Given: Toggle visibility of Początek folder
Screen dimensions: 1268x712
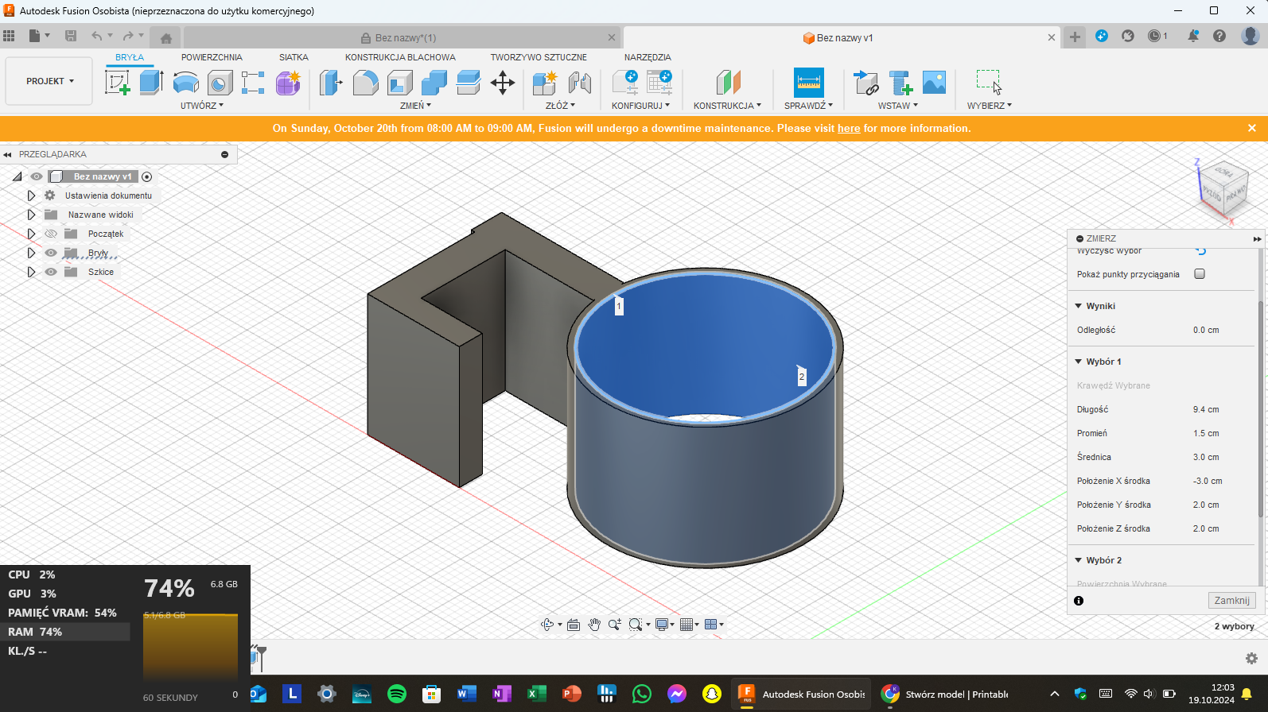Looking at the screenshot, I should coord(51,234).
